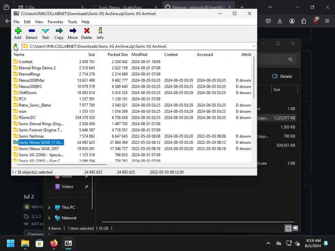Image resolution: width=335 pixels, height=251 pixels.
Task: Select the Retro_Sonic_(Beta) folder
Action: click(35, 105)
